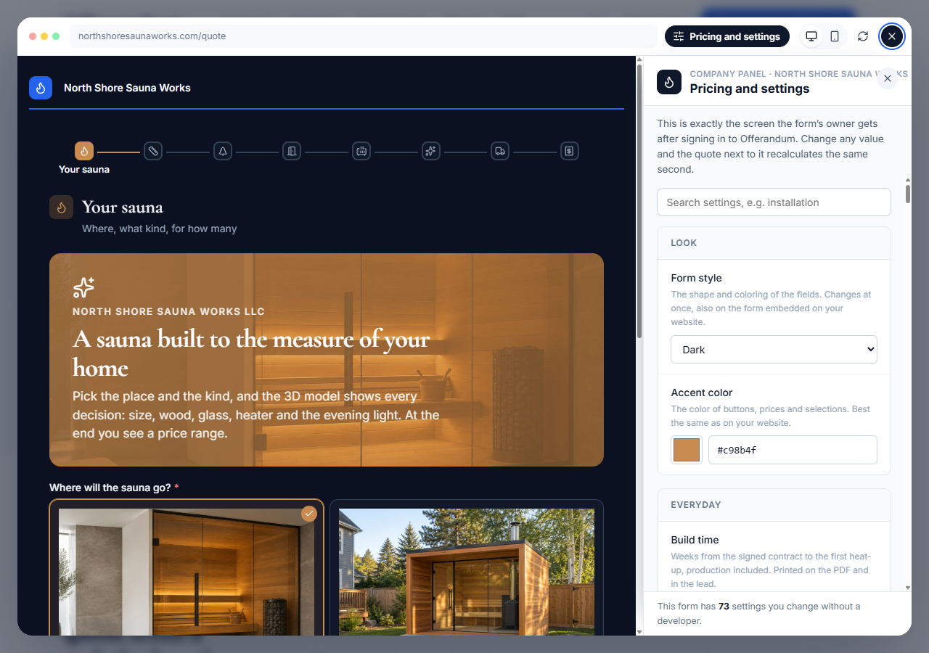Switch to mobile phone preview icon
The image size is (929, 653).
point(835,36)
